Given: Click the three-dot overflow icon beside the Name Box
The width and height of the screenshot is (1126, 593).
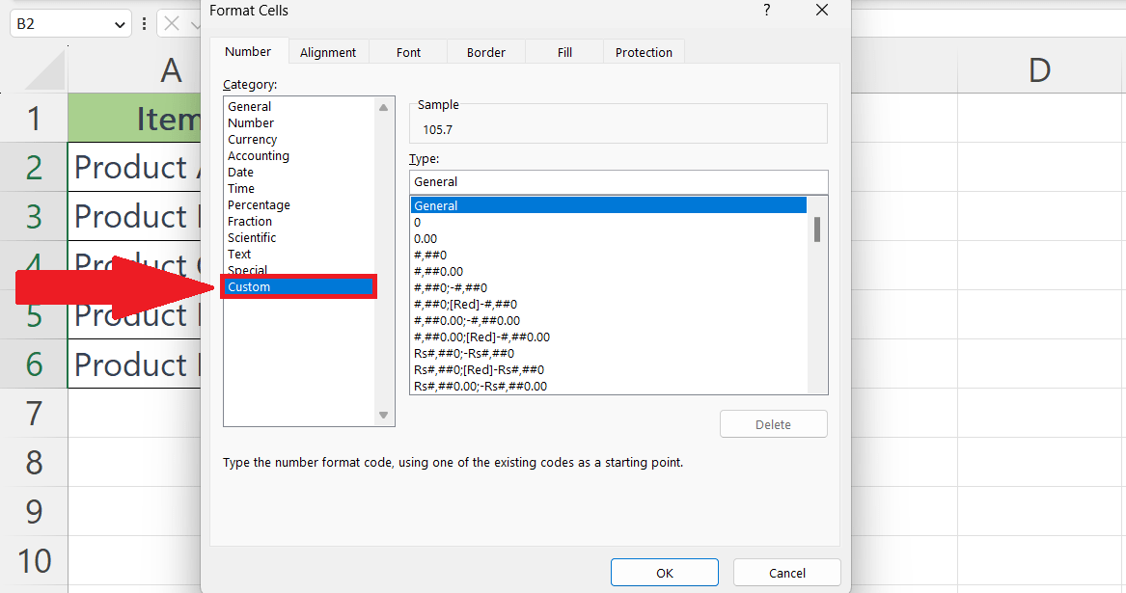Looking at the screenshot, I should [144, 22].
